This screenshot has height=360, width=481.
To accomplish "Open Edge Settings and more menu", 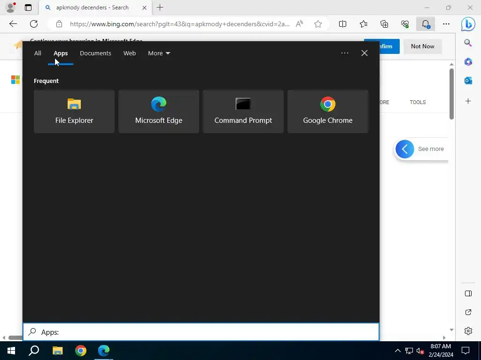I will tap(446, 24).
